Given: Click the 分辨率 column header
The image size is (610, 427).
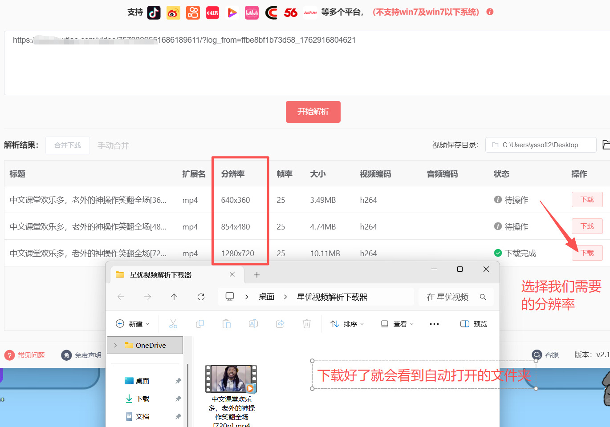Looking at the screenshot, I should [233, 174].
